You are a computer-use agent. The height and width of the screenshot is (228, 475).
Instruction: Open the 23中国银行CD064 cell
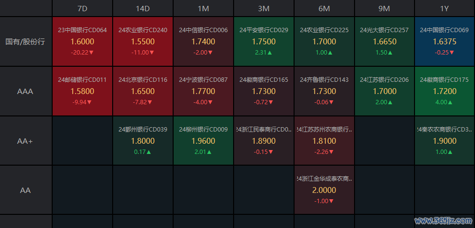pos(82,41)
